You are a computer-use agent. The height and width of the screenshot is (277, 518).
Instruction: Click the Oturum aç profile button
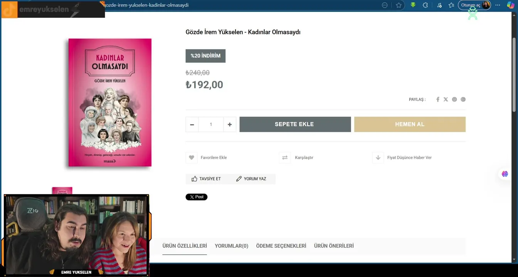tap(474, 5)
